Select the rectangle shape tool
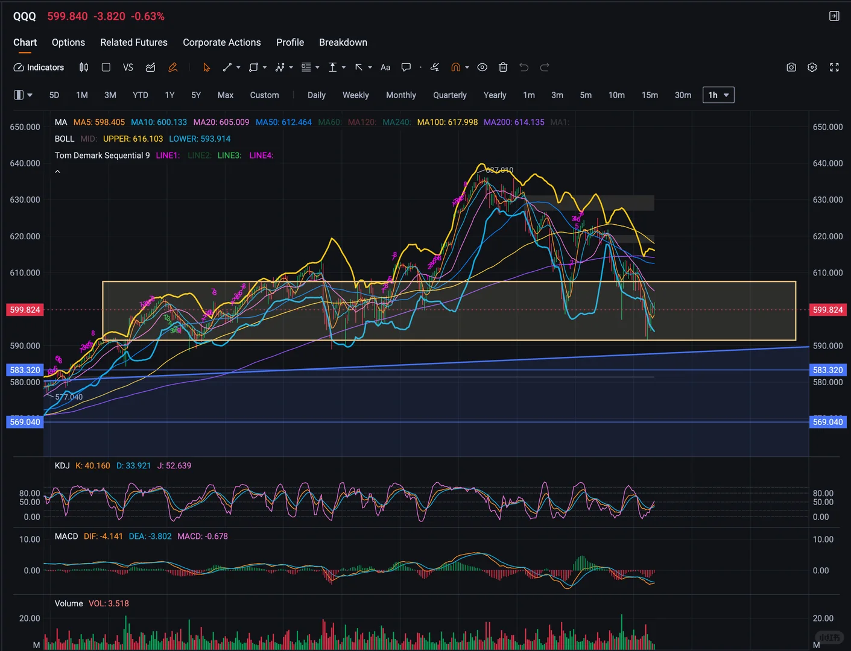851x651 pixels. (x=253, y=68)
